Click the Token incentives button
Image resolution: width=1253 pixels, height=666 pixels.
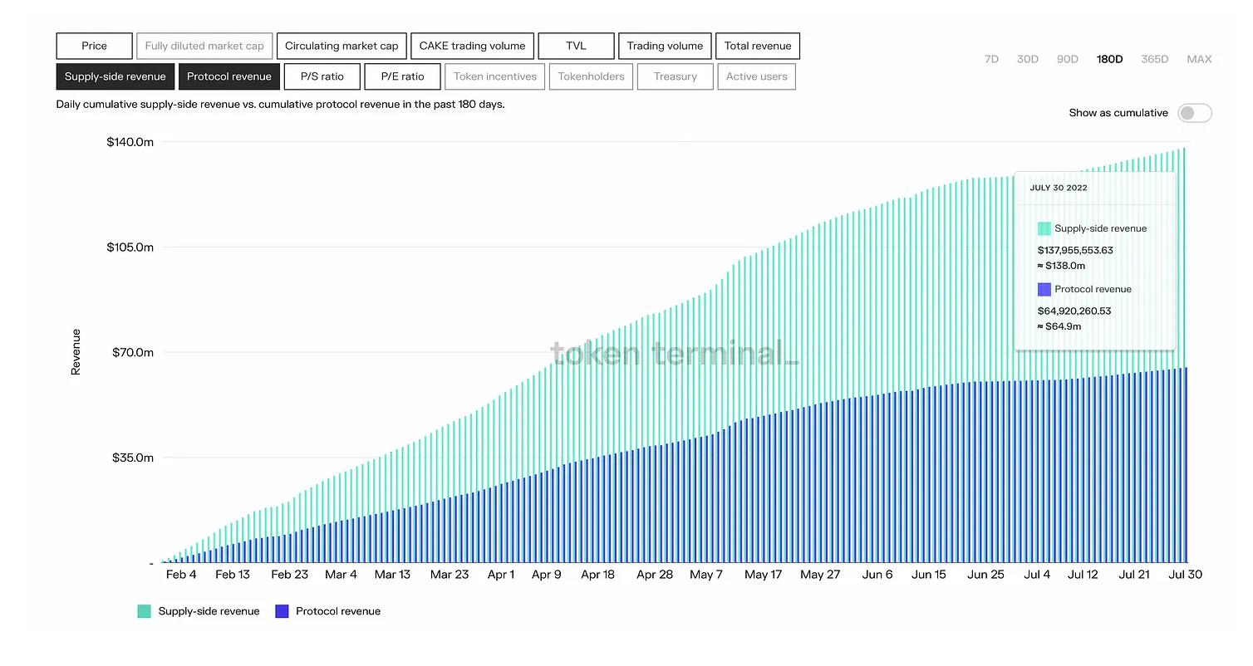coord(495,76)
